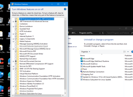The width and height of the screenshot is (133, 97).
Task: Click the All Control Panel breadcrumb
Action: 74,33
